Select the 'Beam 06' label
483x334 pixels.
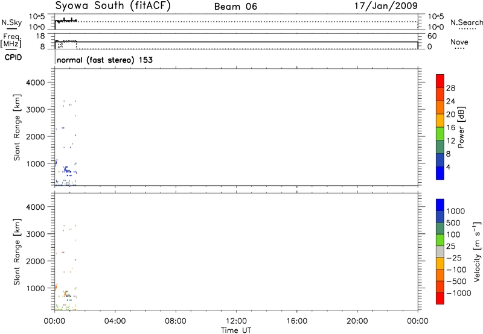coord(235,7)
